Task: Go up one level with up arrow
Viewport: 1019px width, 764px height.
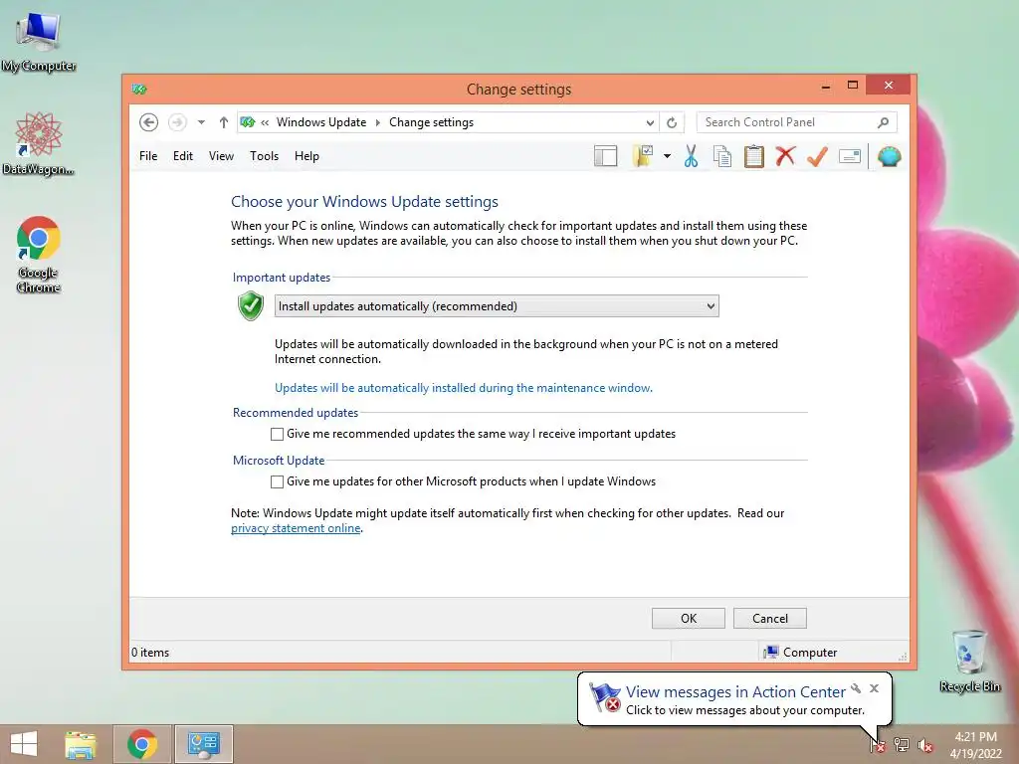Action: click(x=224, y=122)
